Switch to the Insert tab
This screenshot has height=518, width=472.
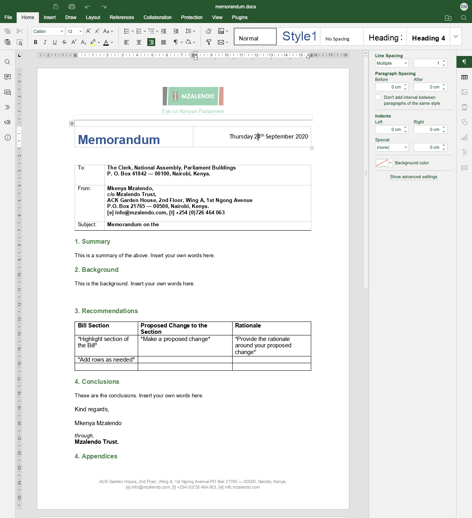click(50, 17)
